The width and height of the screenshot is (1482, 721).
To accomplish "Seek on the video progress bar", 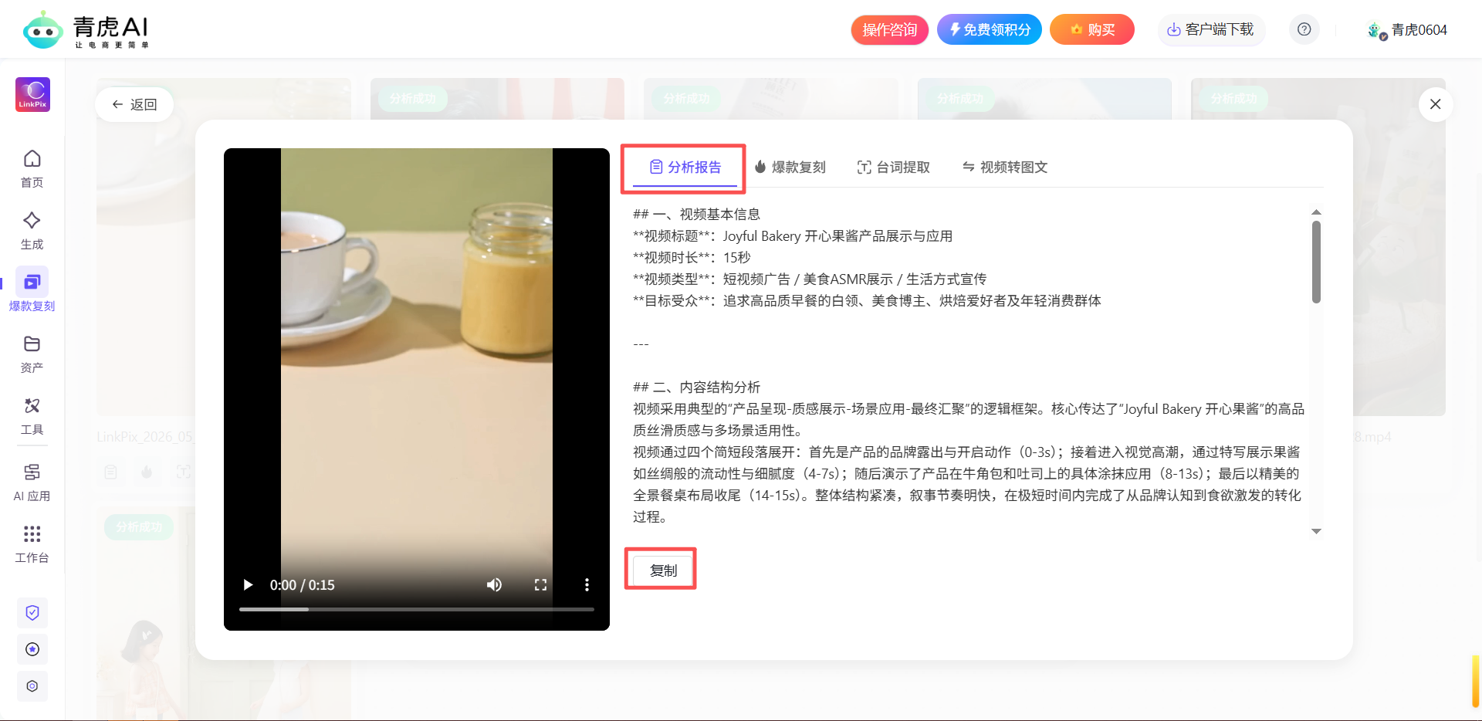I will click(x=417, y=609).
